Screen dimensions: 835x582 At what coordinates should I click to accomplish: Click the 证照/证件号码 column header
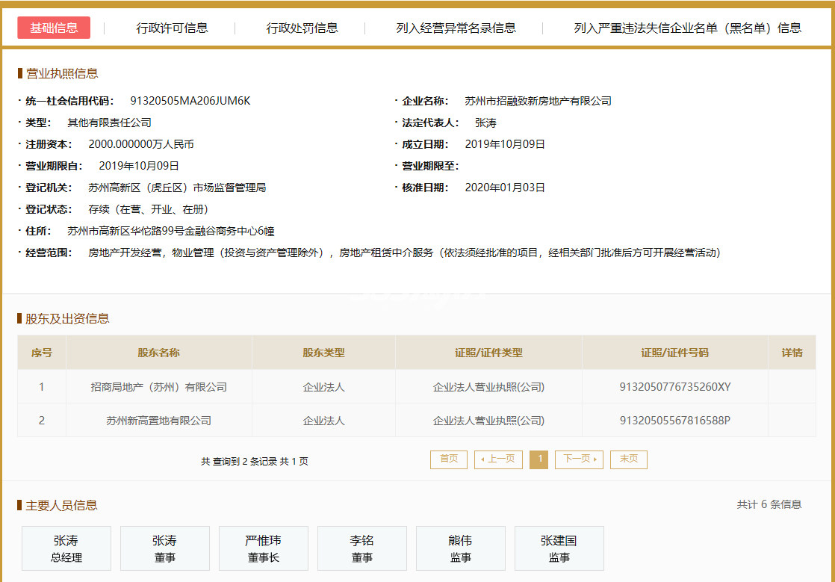point(674,353)
